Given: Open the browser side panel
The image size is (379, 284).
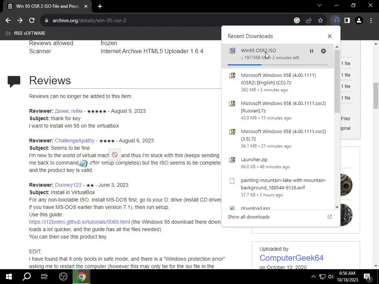Looking at the screenshot, I should tap(347, 21).
